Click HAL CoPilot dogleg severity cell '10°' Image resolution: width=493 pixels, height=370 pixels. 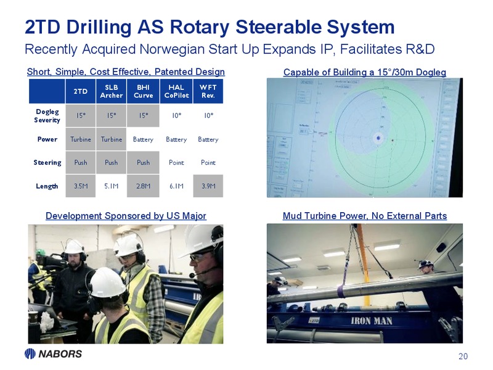pos(176,115)
